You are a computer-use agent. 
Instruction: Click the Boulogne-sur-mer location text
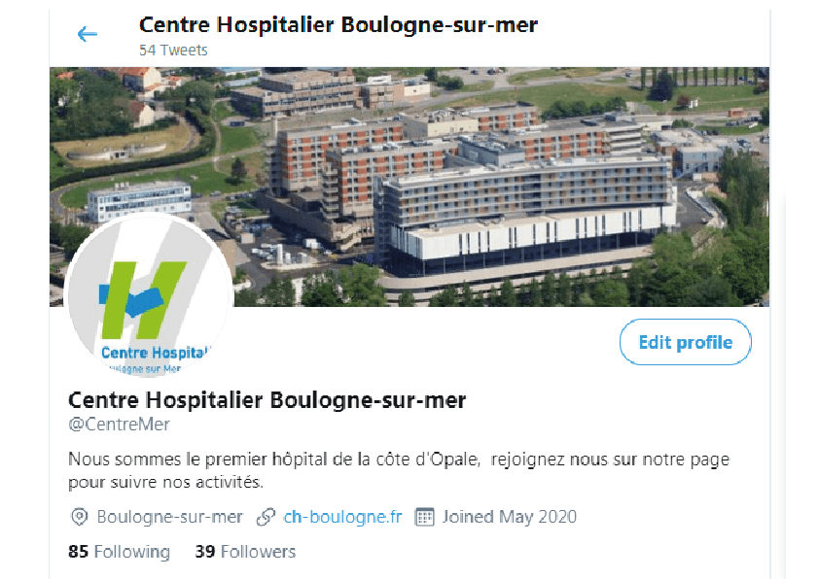pyautogui.click(x=170, y=517)
